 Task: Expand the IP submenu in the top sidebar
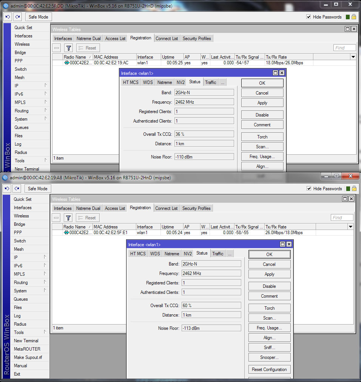46,85
